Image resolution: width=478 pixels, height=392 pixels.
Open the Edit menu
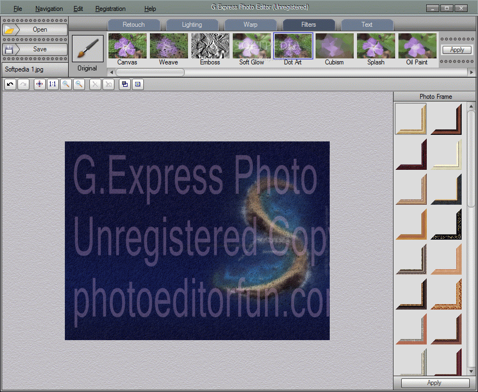(x=78, y=9)
